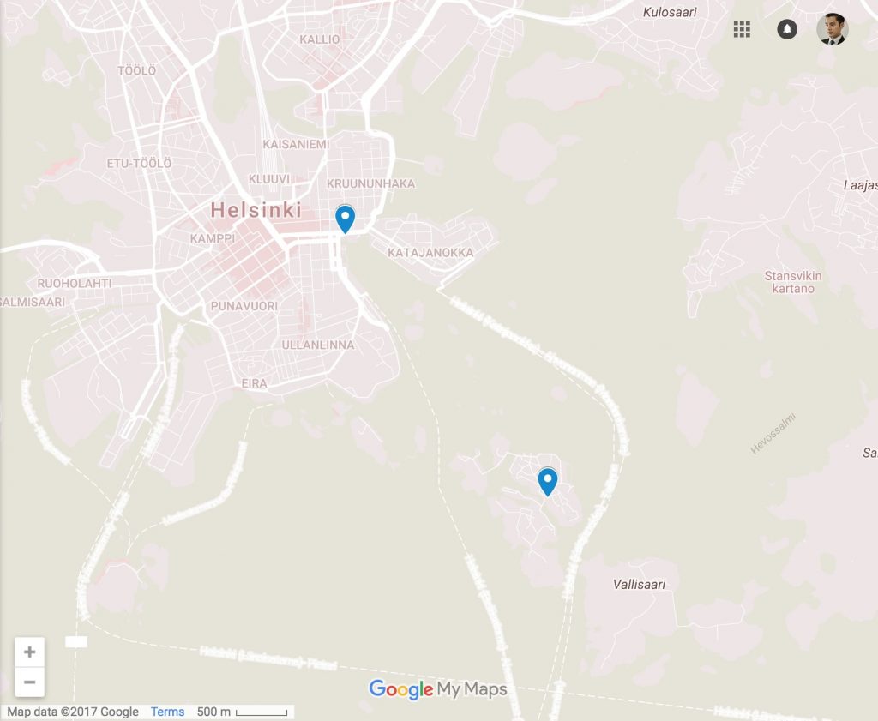Image resolution: width=878 pixels, height=721 pixels.
Task: Click the Kallio neighborhood label
Action: tap(320, 39)
